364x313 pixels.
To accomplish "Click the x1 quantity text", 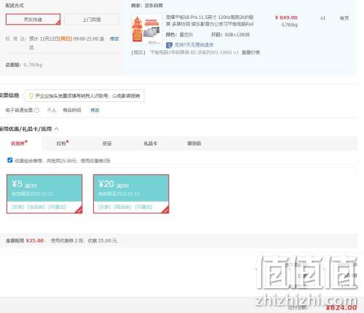I will pos(323,18).
